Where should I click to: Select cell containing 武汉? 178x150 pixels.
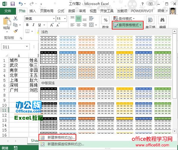pyautogui.click(x=19, y=65)
